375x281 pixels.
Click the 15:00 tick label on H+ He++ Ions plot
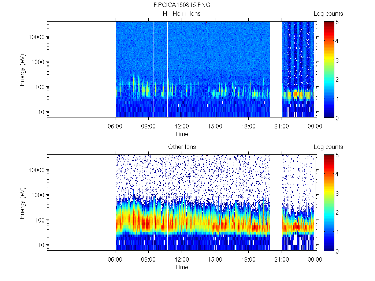(x=215, y=126)
